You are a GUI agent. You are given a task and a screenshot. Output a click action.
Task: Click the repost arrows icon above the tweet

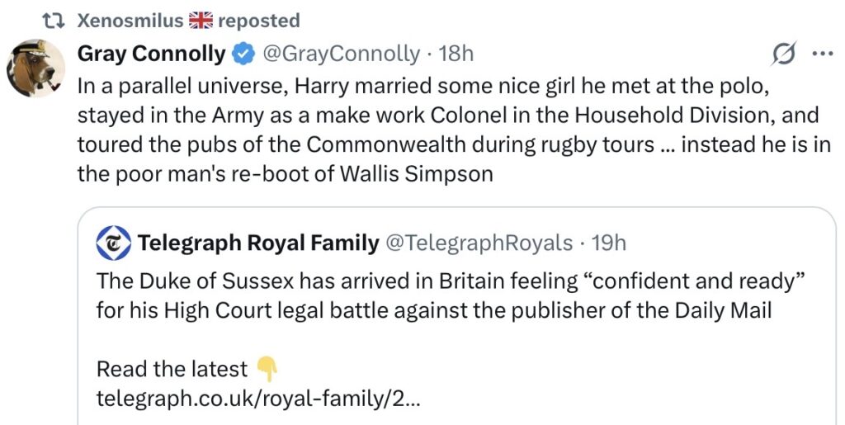point(59,20)
